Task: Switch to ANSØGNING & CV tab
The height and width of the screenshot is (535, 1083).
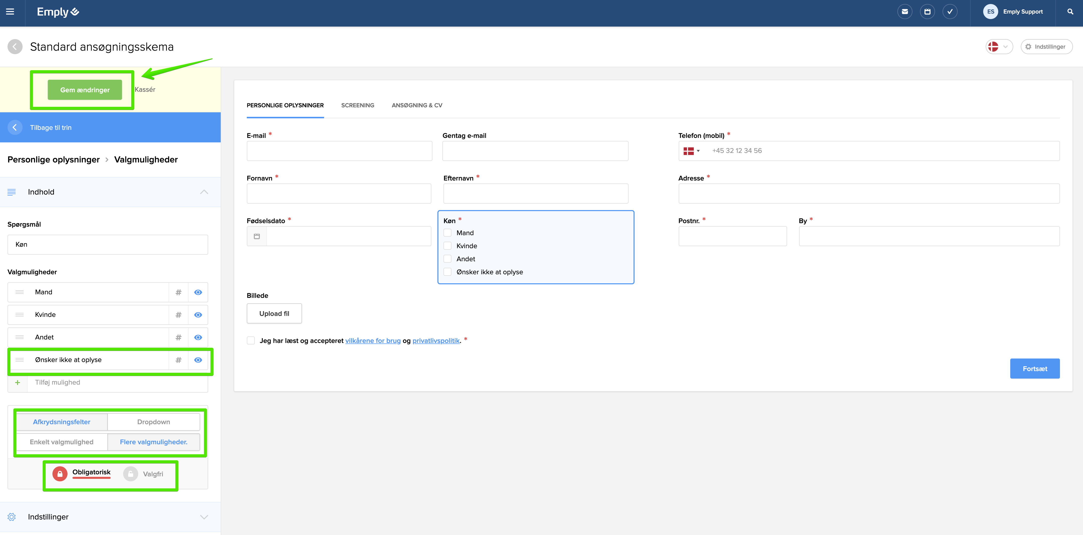Action: point(417,106)
